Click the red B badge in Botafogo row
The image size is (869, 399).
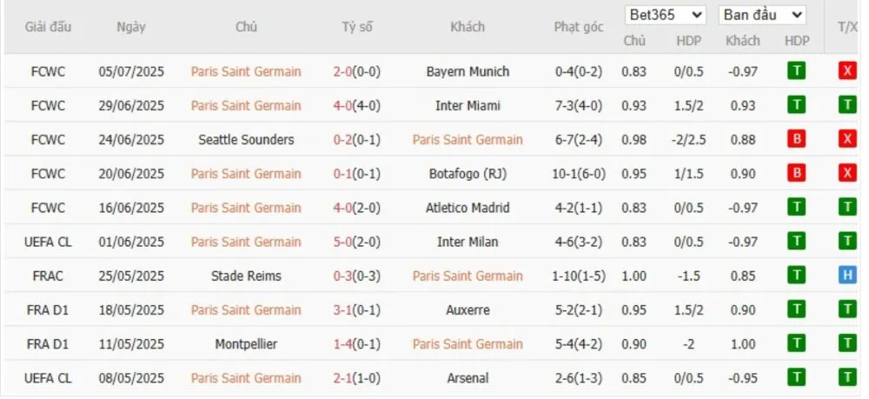[x=796, y=174]
